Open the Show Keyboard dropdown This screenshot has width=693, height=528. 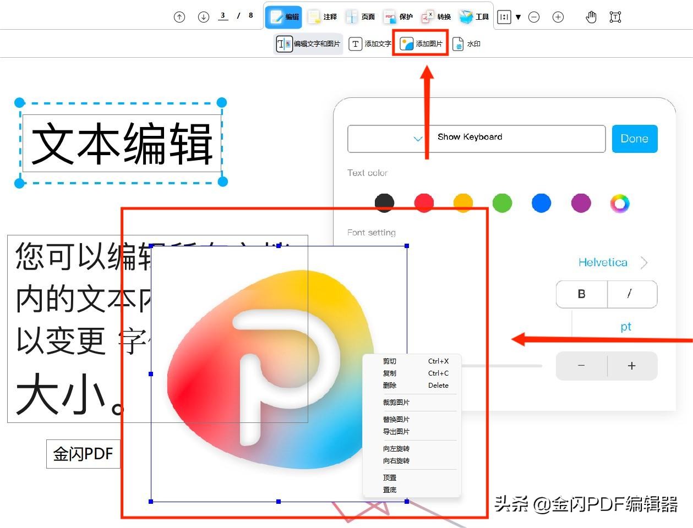[417, 139]
